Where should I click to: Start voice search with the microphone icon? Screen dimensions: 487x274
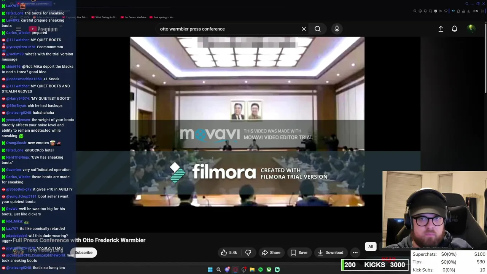tap(337, 29)
